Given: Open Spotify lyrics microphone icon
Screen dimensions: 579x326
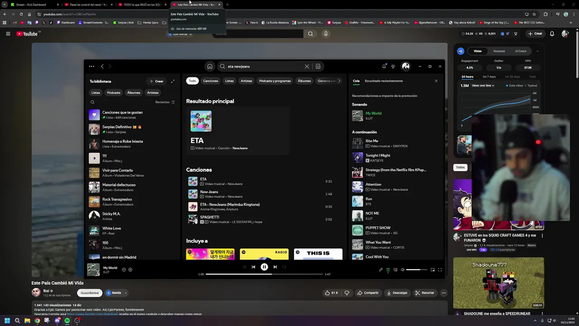Looking at the screenshot, I should 381,270.
